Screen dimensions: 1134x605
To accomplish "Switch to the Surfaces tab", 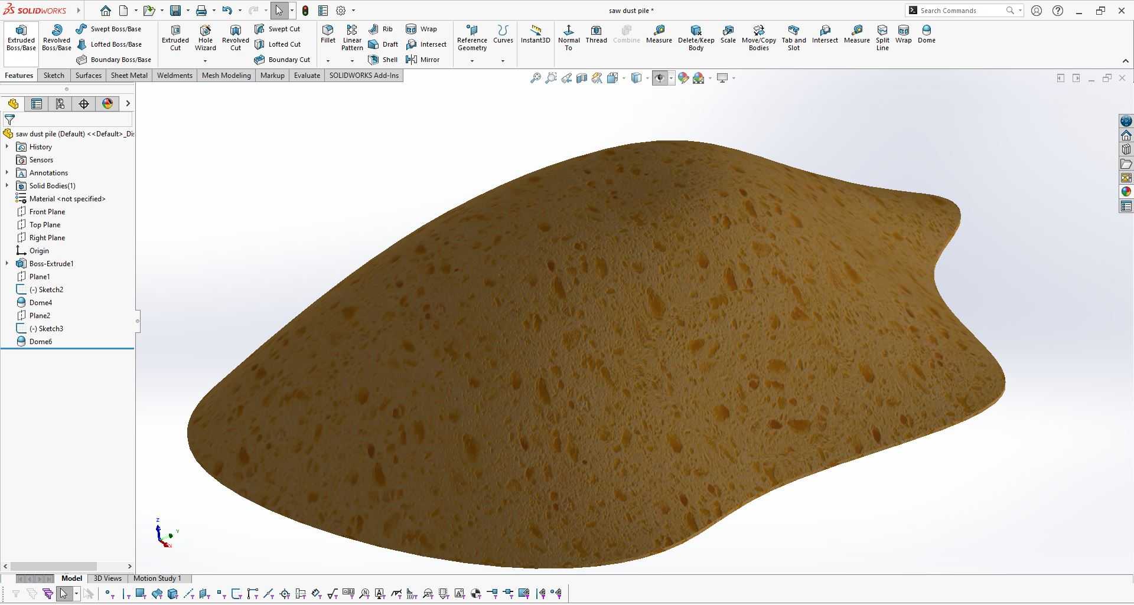I will coord(89,76).
